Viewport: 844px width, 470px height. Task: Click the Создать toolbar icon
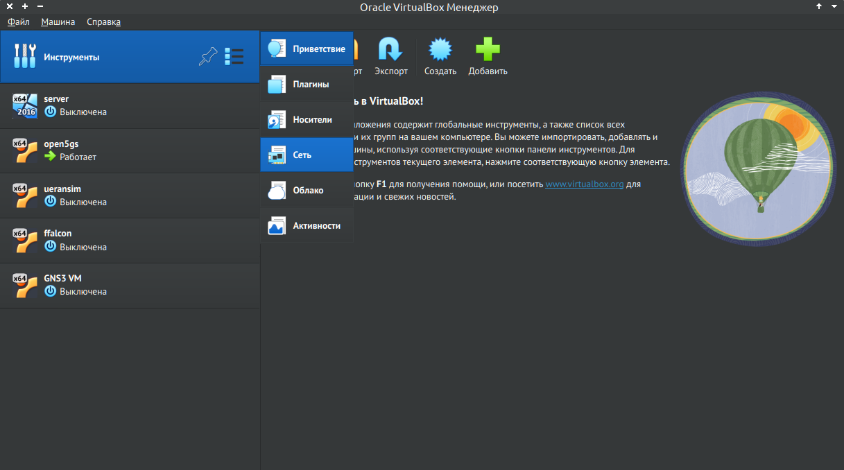coord(440,50)
